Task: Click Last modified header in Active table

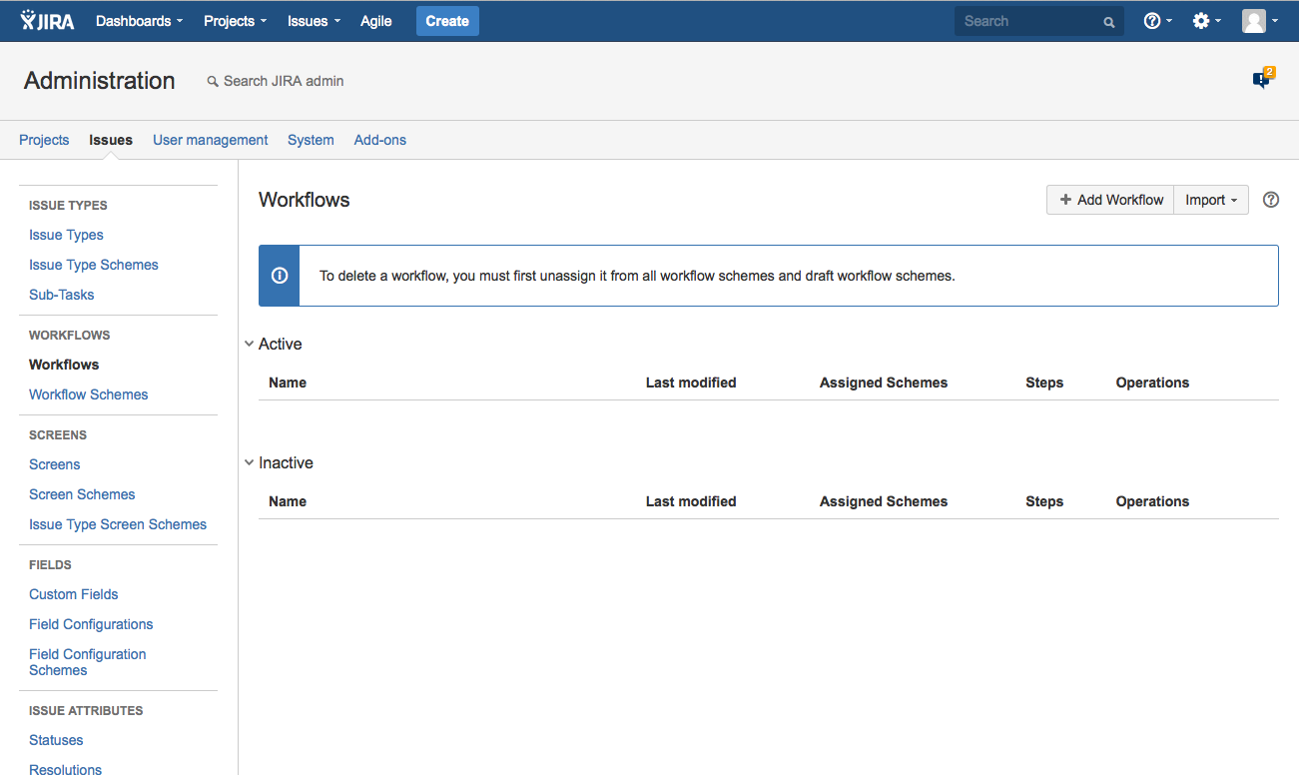Action: (691, 383)
